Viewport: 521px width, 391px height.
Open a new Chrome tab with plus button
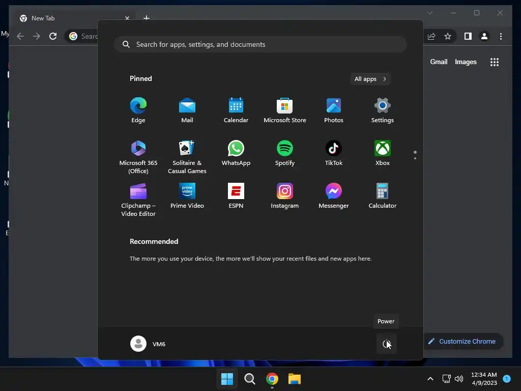point(146,18)
